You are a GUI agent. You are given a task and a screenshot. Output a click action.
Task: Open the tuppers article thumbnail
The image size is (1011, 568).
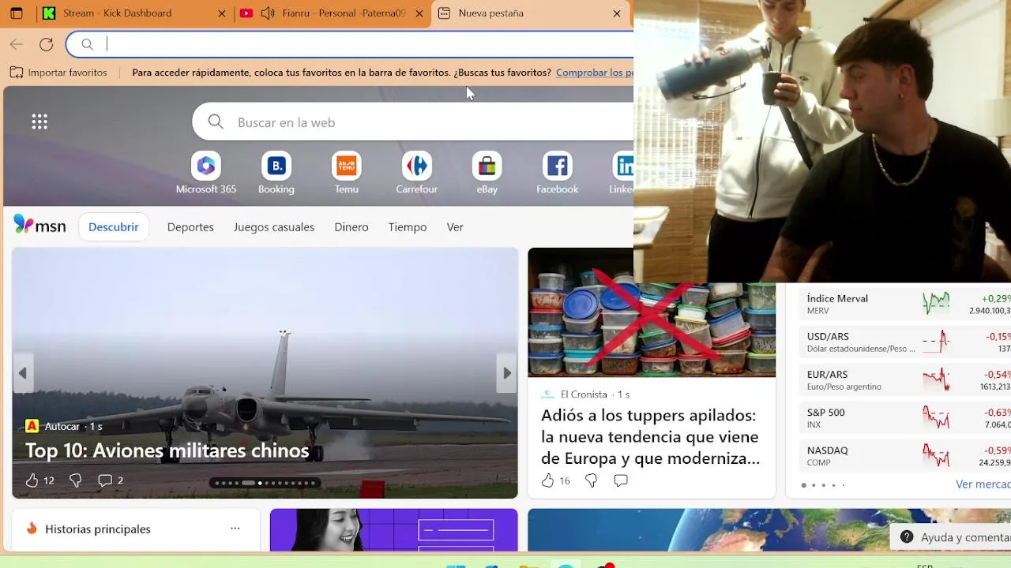pyautogui.click(x=652, y=312)
